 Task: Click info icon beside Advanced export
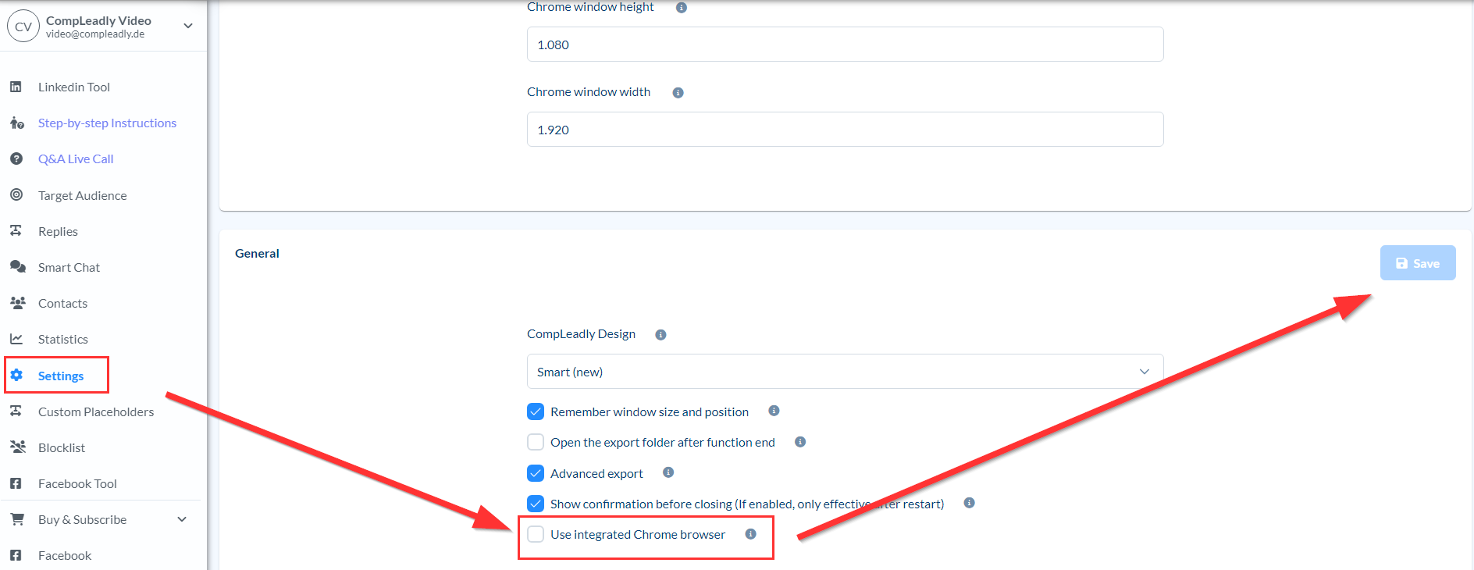[x=668, y=472]
